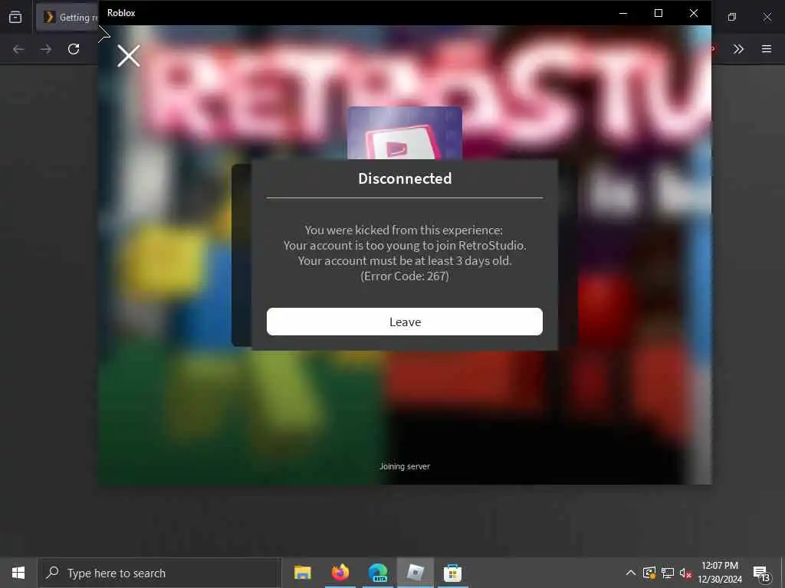Open File Explorer from the taskbar
The height and width of the screenshot is (588, 785).
pos(302,573)
